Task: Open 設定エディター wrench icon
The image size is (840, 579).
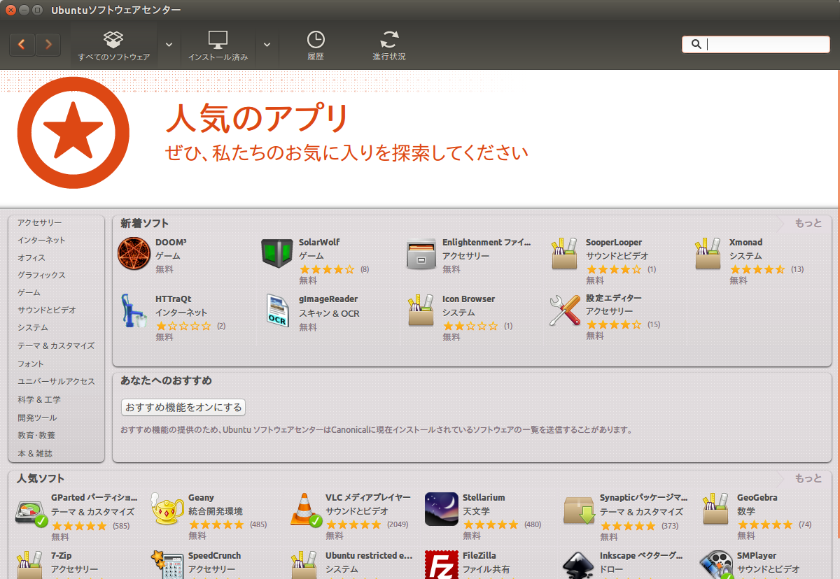Action: point(564,310)
